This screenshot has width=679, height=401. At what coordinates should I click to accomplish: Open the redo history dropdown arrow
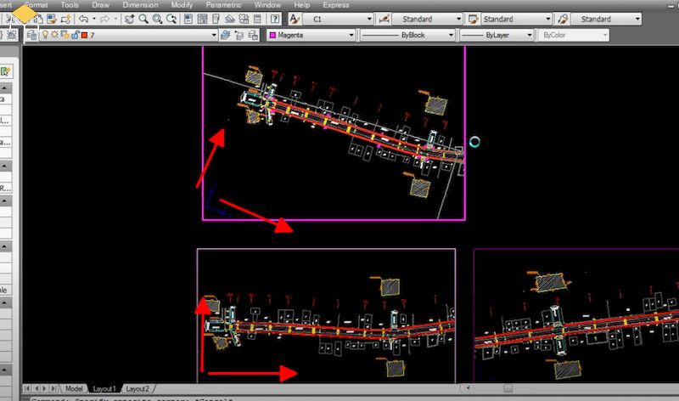tap(115, 19)
